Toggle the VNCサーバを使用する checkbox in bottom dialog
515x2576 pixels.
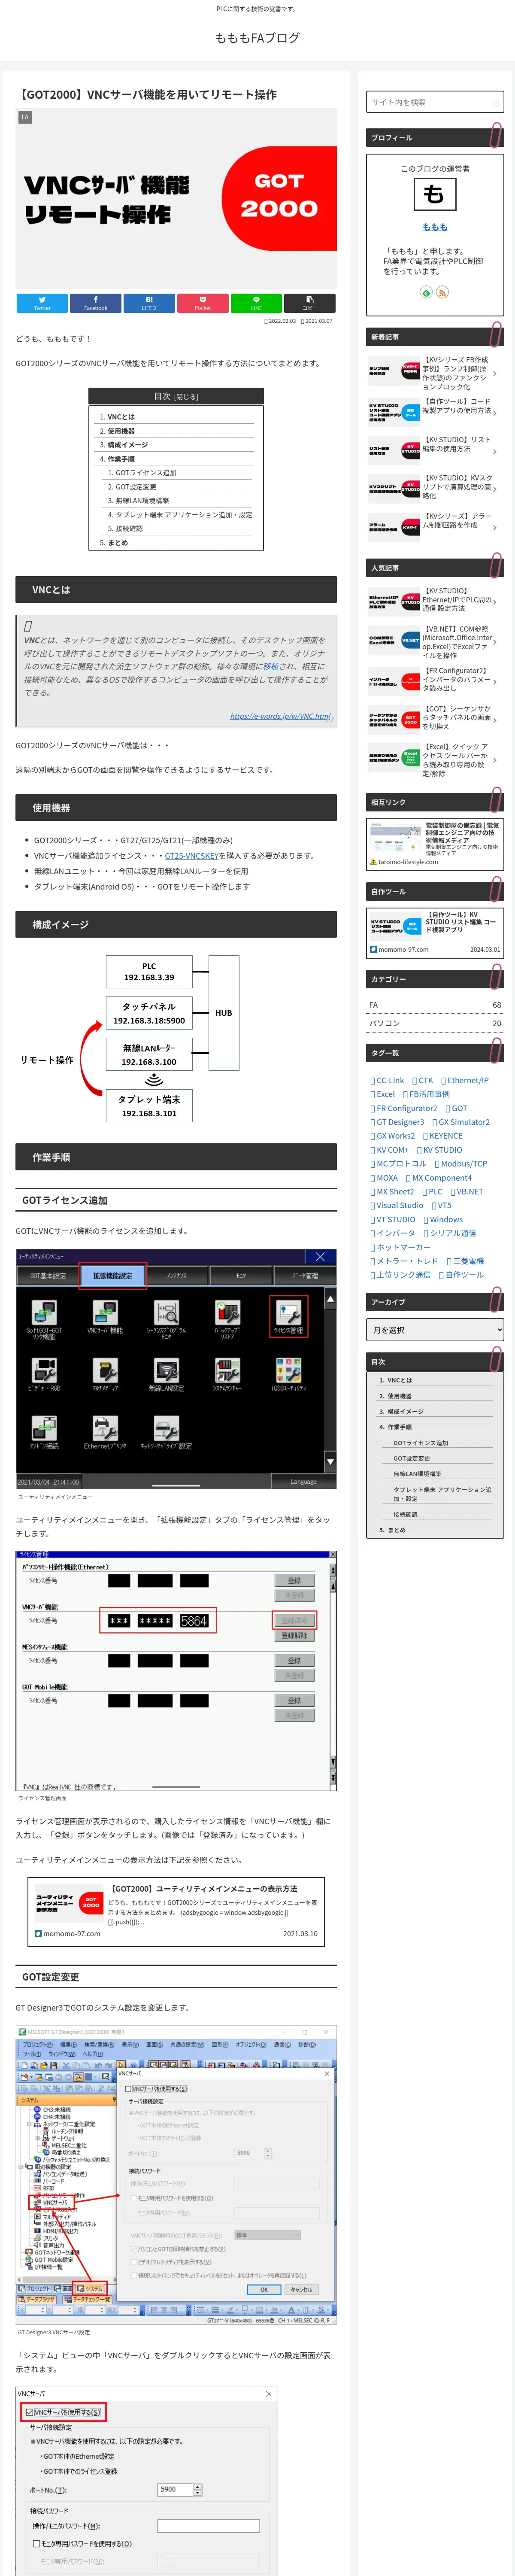(29, 2412)
